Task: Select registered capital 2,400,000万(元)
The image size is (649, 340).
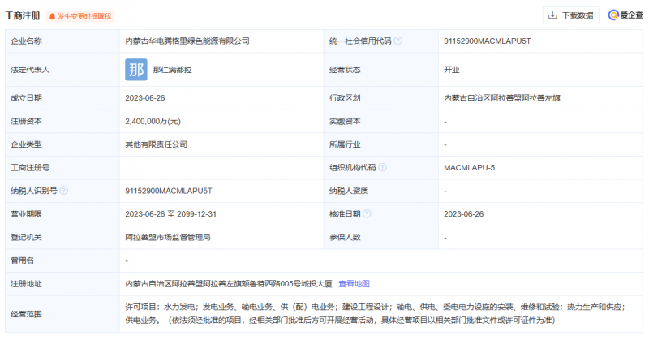Action: (153, 122)
